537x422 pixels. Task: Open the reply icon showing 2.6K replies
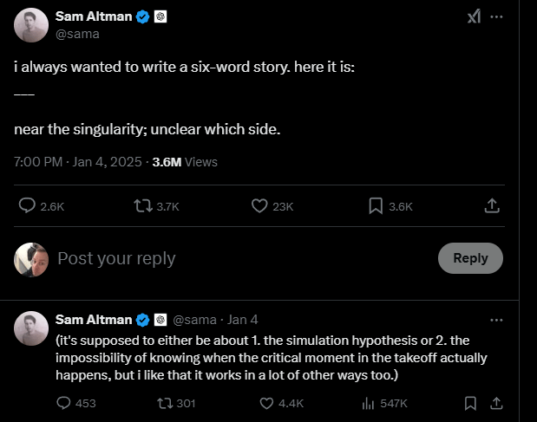pos(27,205)
